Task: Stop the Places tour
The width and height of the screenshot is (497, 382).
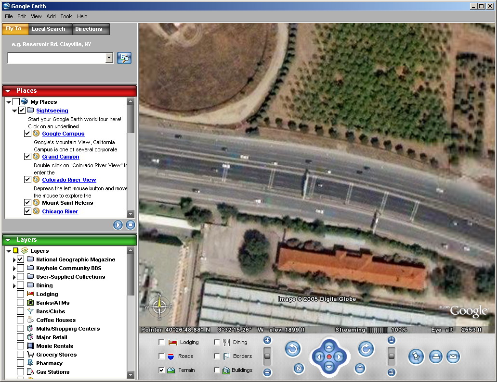Action: [131, 225]
